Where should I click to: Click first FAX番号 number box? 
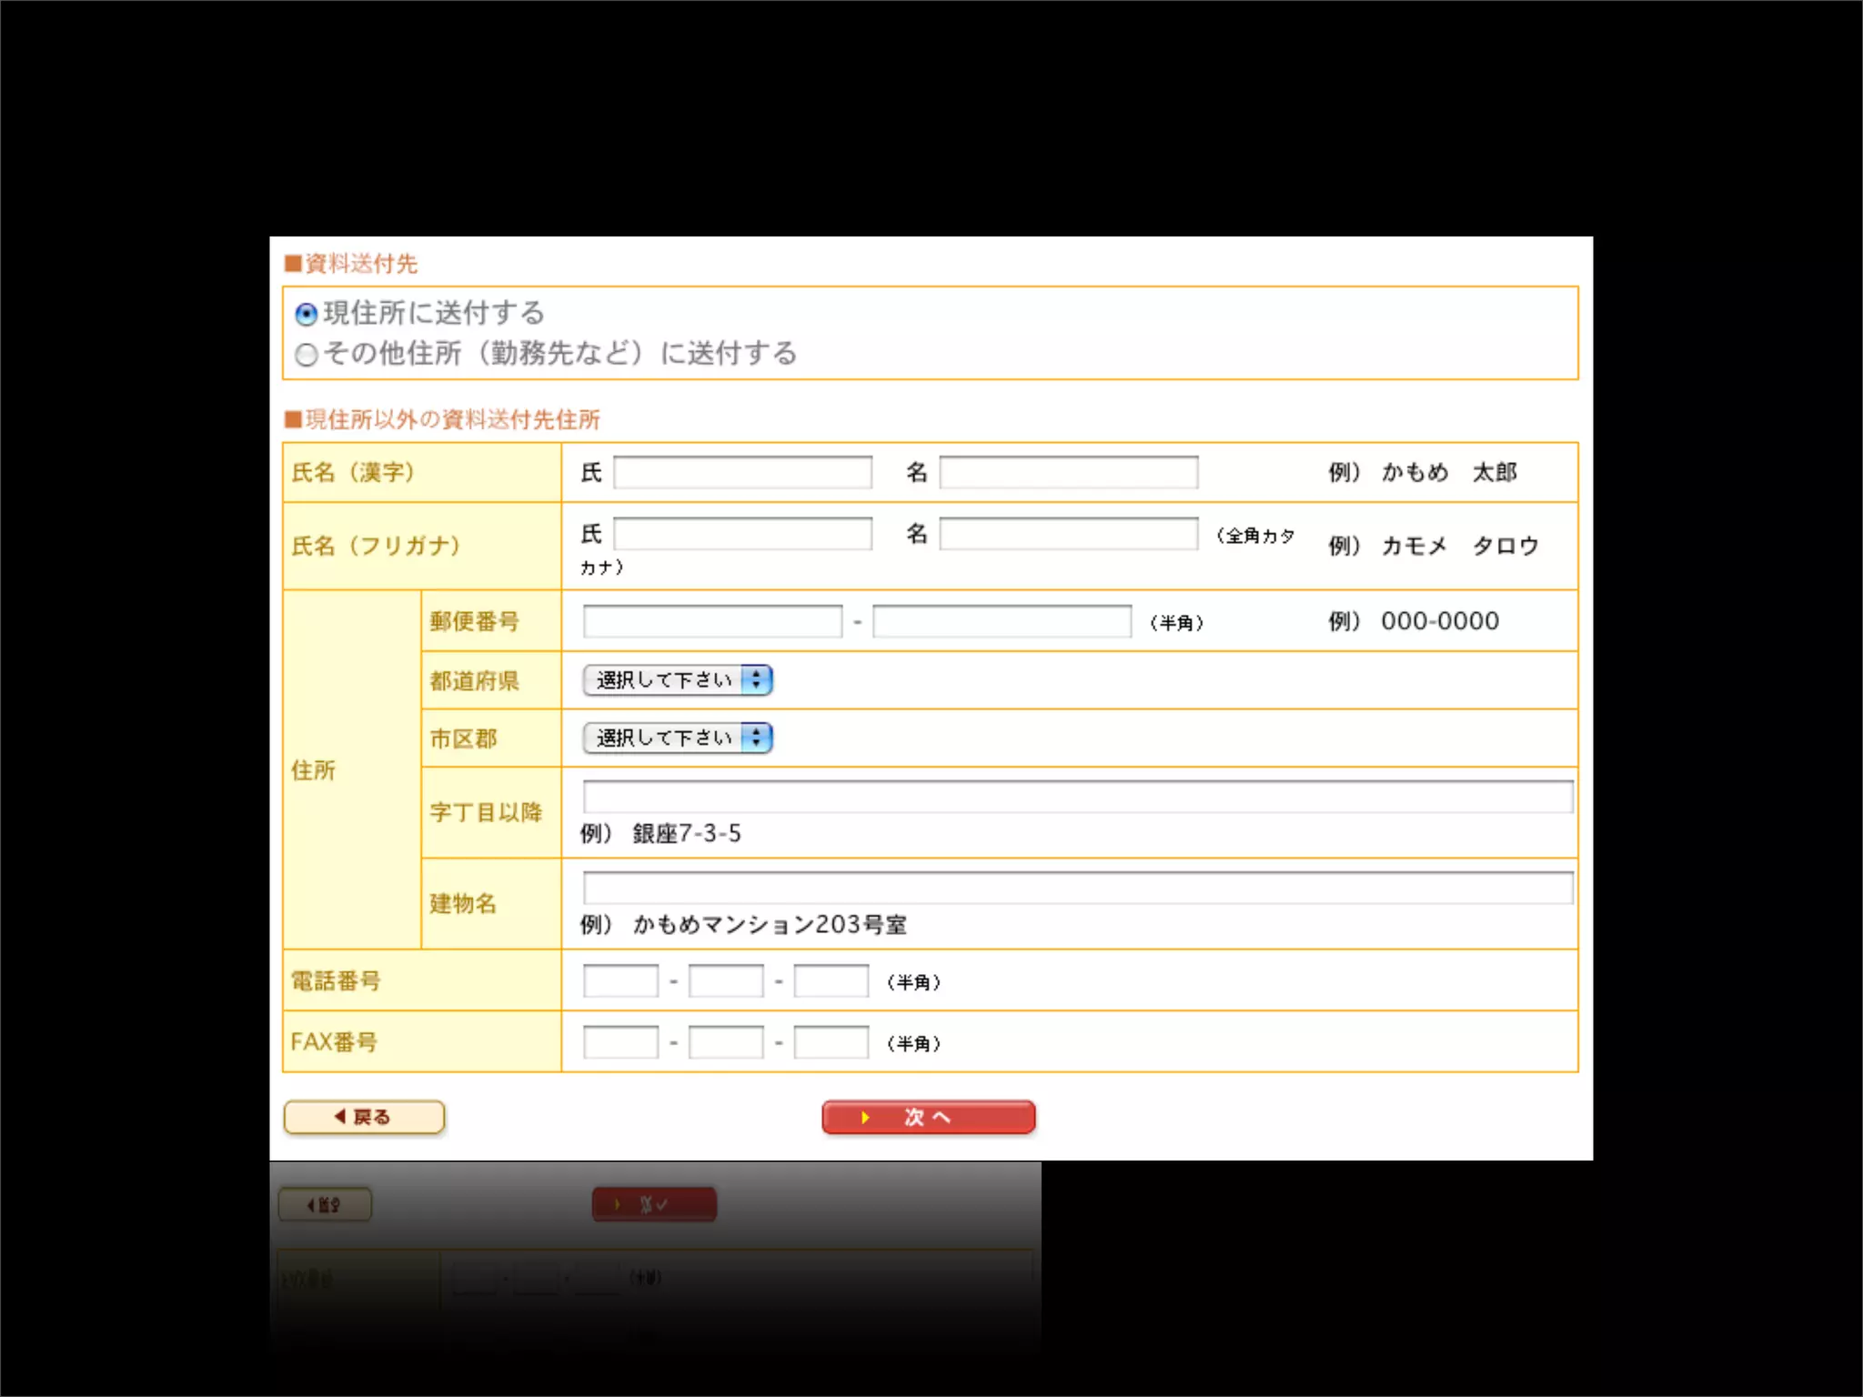pyautogui.click(x=620, y=1042)
